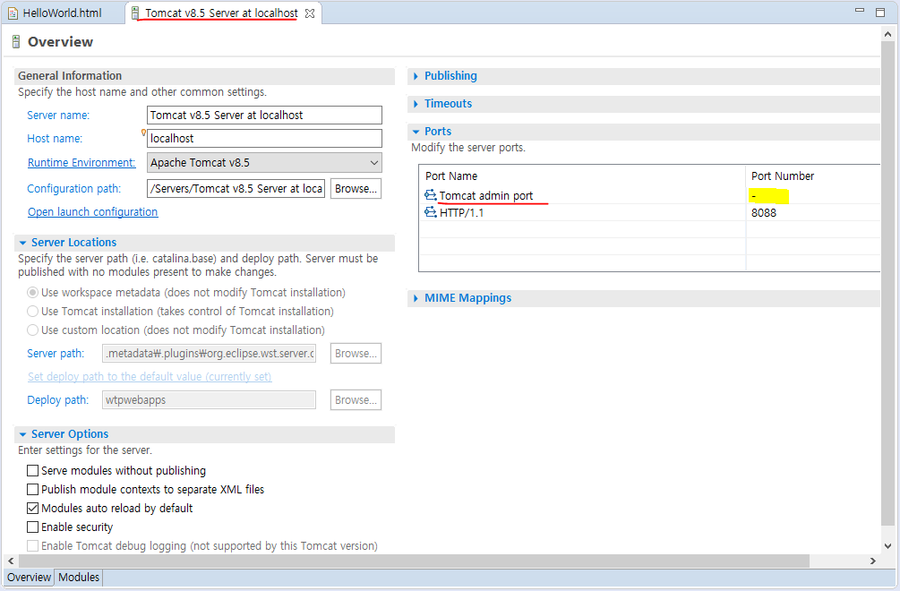Image resolution: width=900 pixels, height=591 pixels.
Task: Click Browse next to Configuration path
Action: (x=356, y=189)
